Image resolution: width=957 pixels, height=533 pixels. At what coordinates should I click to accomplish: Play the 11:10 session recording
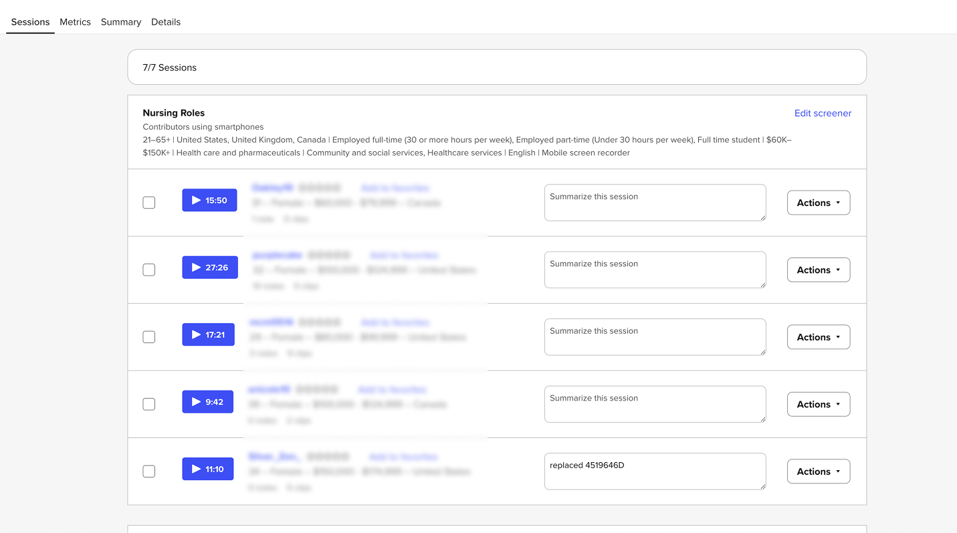[207, 469]
